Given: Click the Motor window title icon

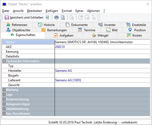Looking at the screenshot, I should click(4, 4).
